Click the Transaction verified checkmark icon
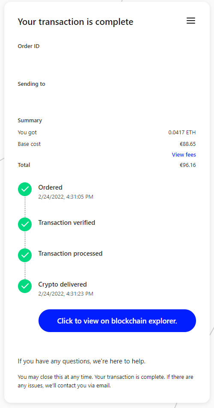This screenshot has width=214, height=408. tap(25, 224)
